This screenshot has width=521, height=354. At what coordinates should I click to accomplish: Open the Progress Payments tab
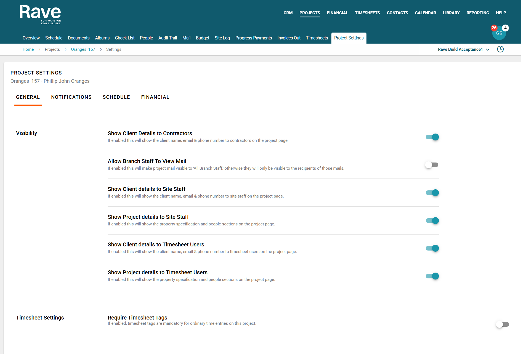(x=254, y=38)
